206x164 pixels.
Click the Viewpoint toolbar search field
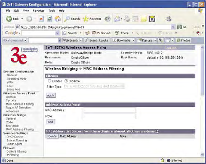click(43, 40)
